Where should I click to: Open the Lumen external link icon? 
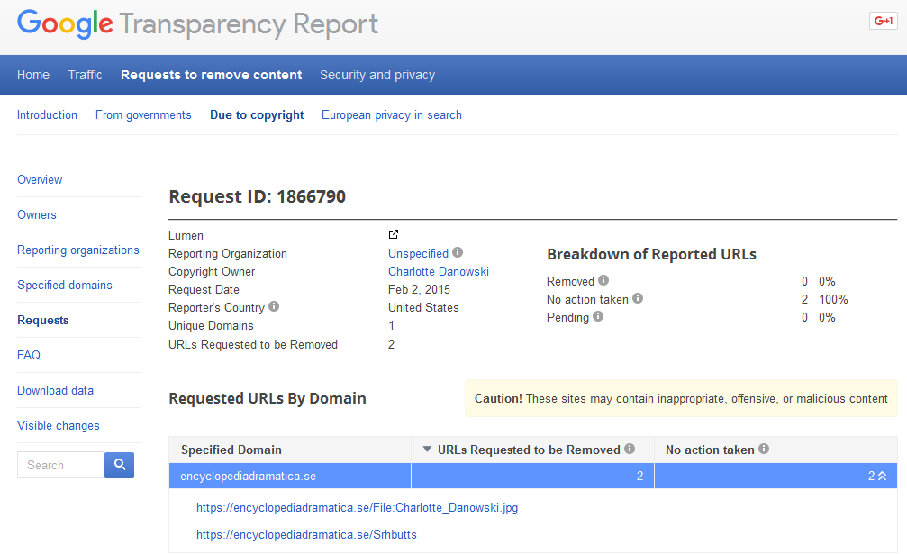[x=394, y=234]
